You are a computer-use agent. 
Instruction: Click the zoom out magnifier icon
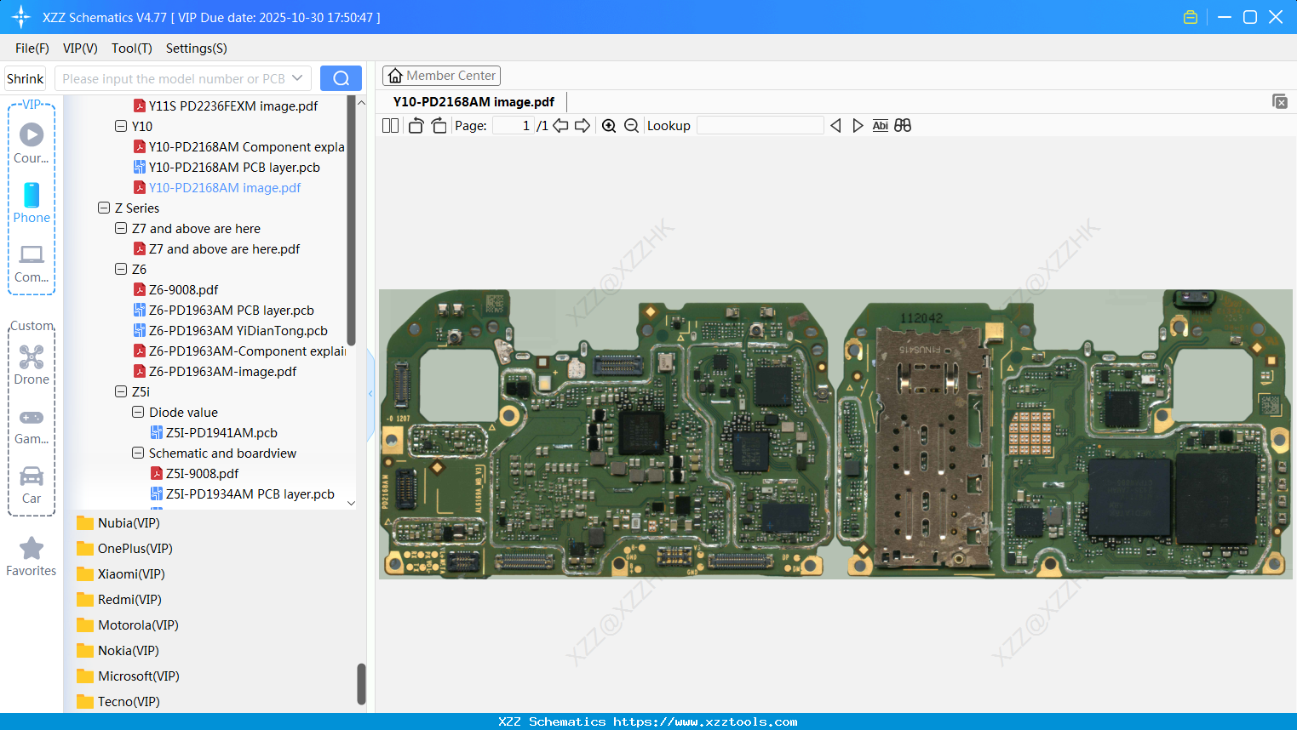coord(631,126)
